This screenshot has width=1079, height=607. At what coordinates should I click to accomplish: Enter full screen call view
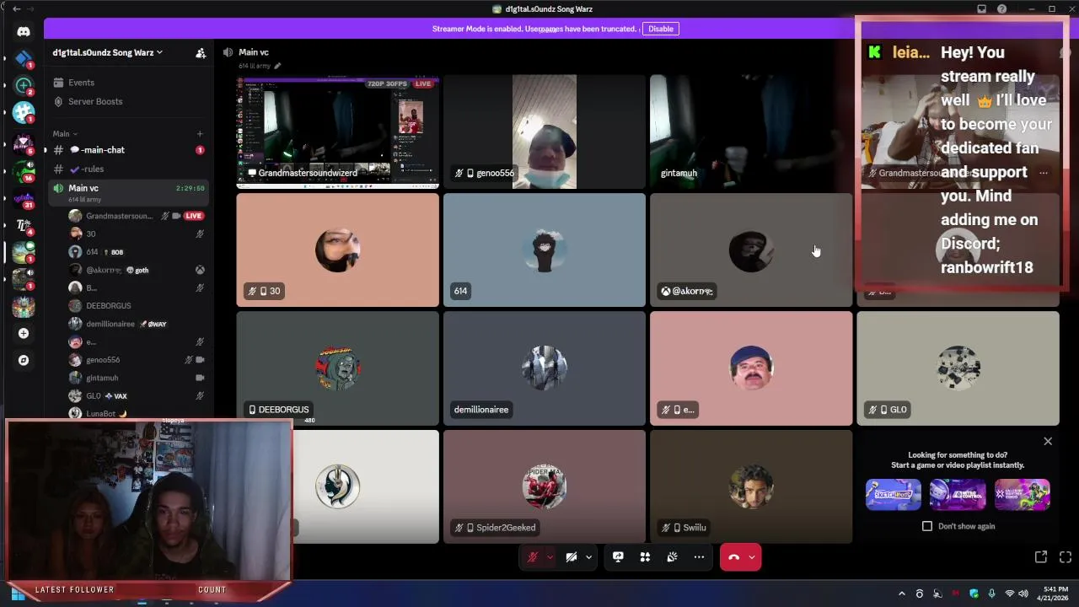(x=1066, y=557)
